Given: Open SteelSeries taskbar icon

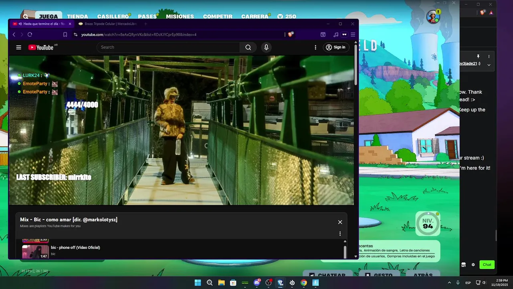Looking at the screenshot, I should [292, 283].
